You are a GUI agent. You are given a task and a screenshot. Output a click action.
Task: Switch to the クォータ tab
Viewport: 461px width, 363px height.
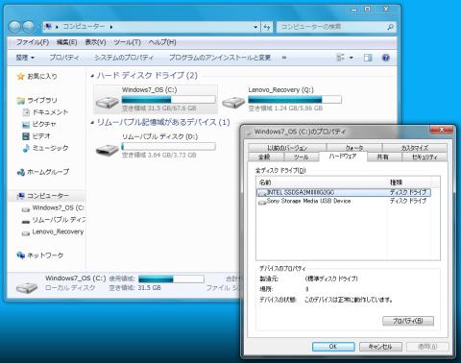pos(354,148)
